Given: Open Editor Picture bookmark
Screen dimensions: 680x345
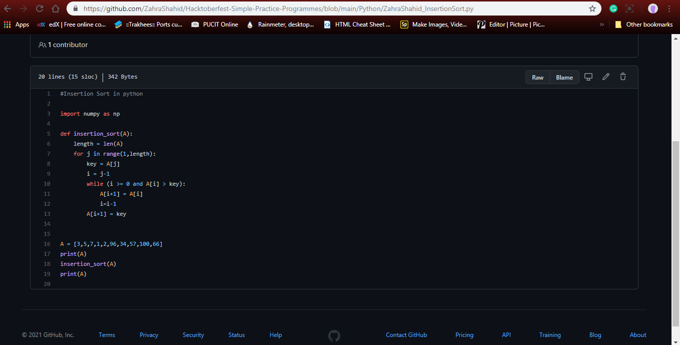Looking at the screenshot, I should 511,24.
